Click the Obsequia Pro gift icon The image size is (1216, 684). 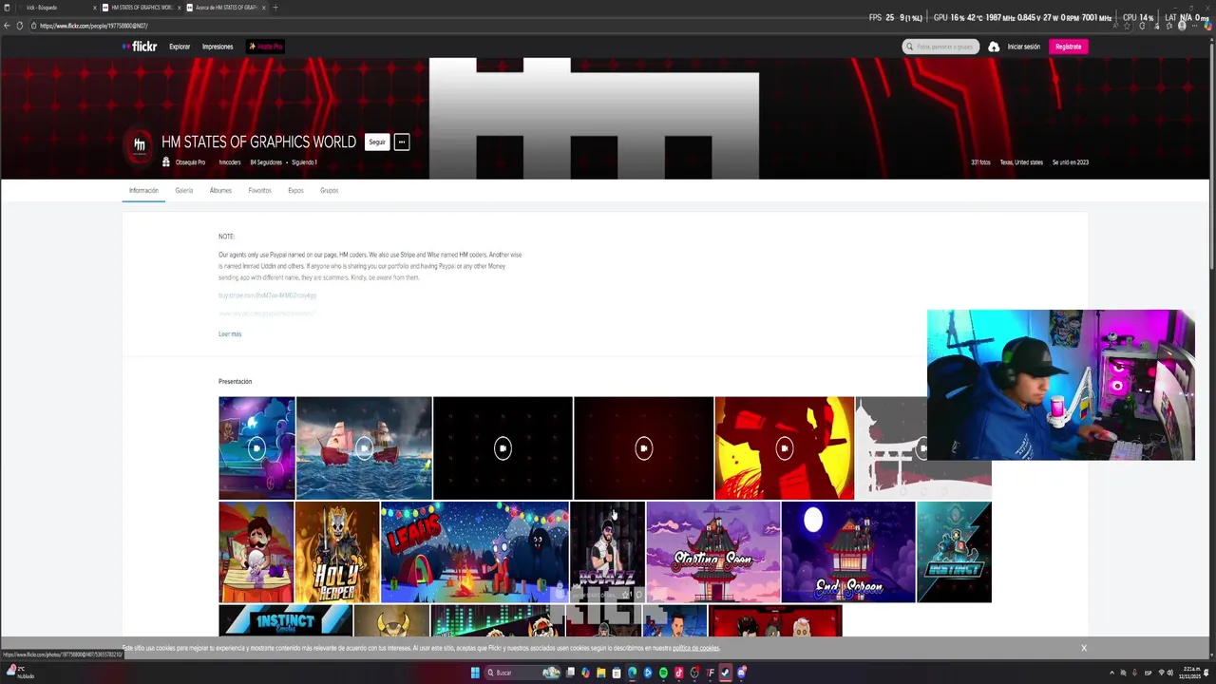click(x=166, y=162)
